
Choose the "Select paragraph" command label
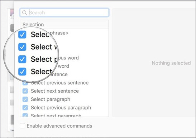click(x=51, y=99)
